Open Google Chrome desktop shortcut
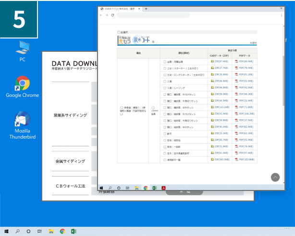 (22, 85)
